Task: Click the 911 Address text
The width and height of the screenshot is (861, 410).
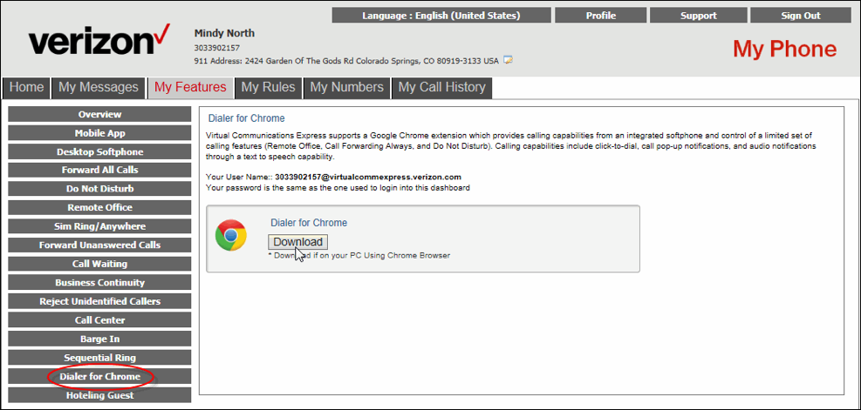Action: (346, 61)
